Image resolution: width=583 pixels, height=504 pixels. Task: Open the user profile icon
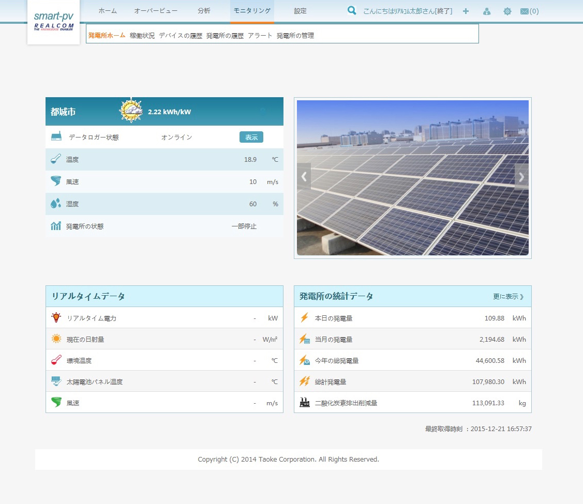[486, 11]
